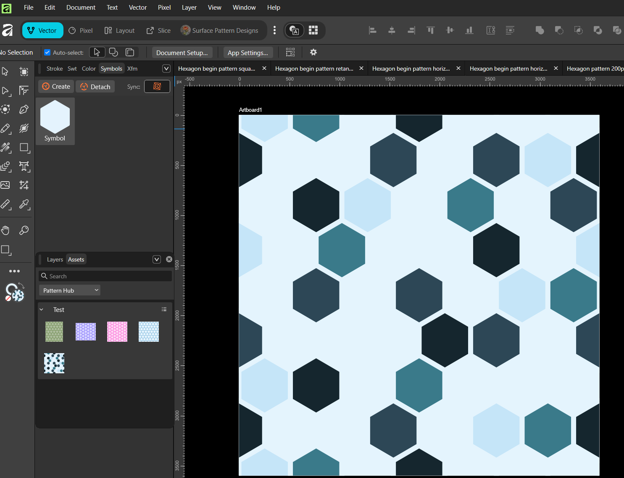Open the Pattern Hub category dropdown
The width and height of the screenshot is (624, 478).
pos(70,290)
